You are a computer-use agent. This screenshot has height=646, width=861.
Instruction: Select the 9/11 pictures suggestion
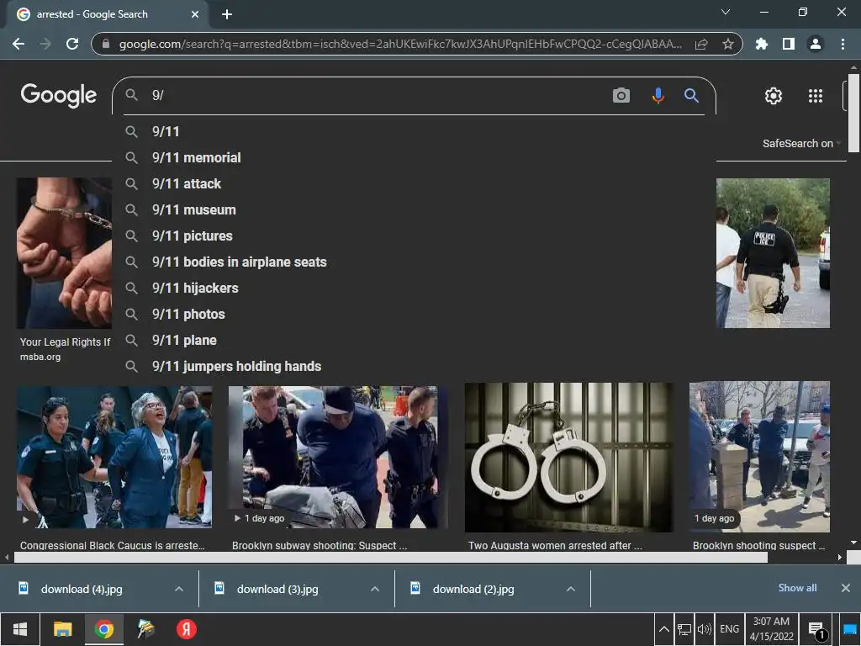414,236
